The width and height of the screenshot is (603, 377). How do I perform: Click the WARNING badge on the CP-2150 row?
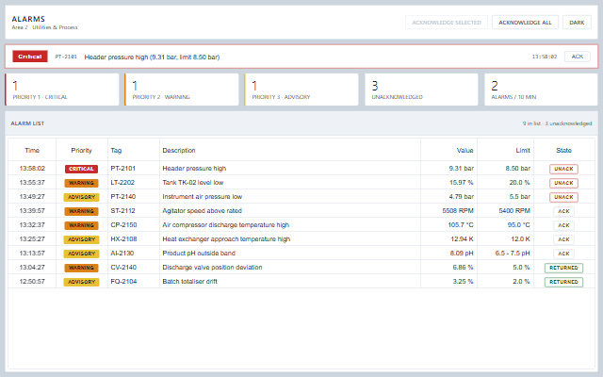pyautogui.click(x=82, y=225)
